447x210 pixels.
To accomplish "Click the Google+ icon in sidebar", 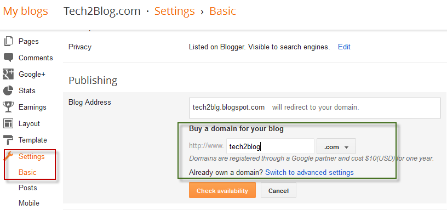I will 8,74.
